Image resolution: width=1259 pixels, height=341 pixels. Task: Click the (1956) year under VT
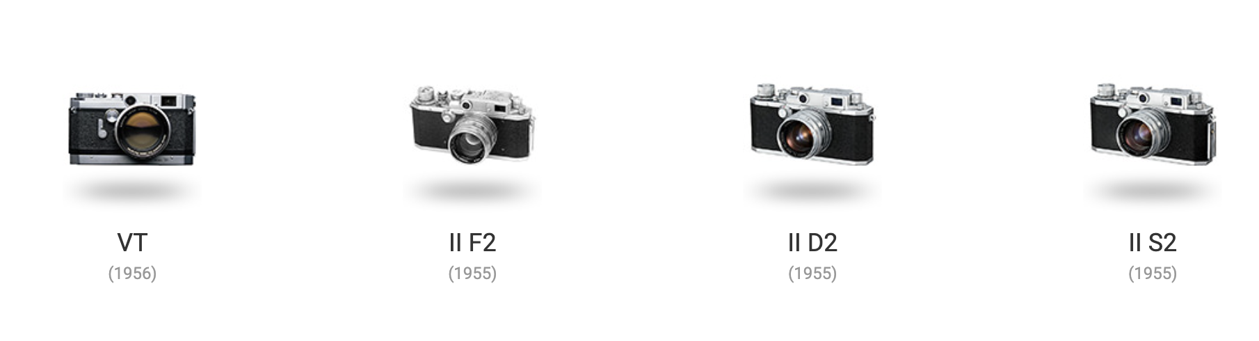(132, 273)
